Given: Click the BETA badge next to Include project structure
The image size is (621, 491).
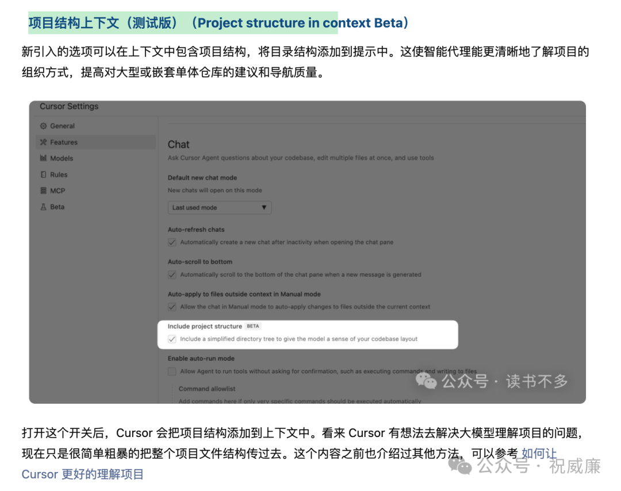Looking at the screenshot, I should pos(252,326).
